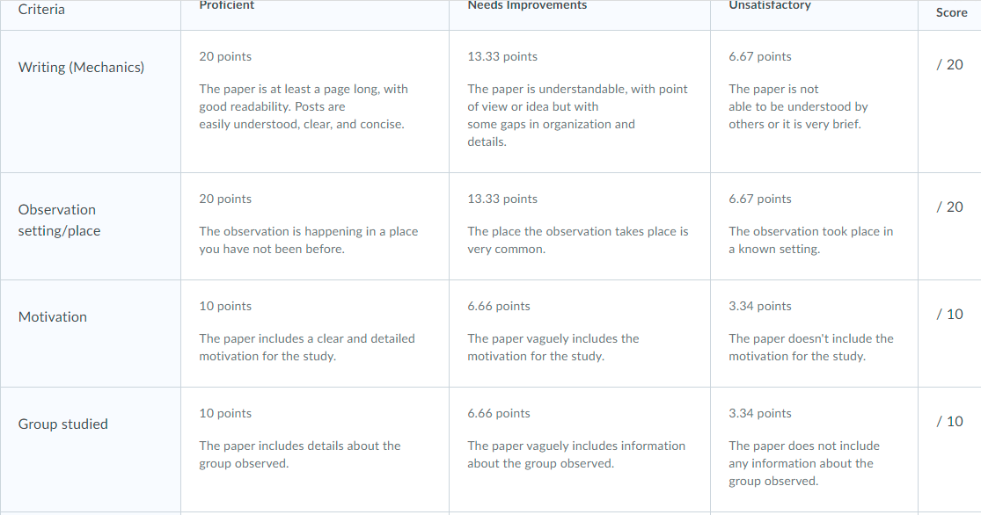This screenshot has height=515, width=981.
Task: Select Proficient level for Writing (Mechanics)
Action: click(315, 101)
